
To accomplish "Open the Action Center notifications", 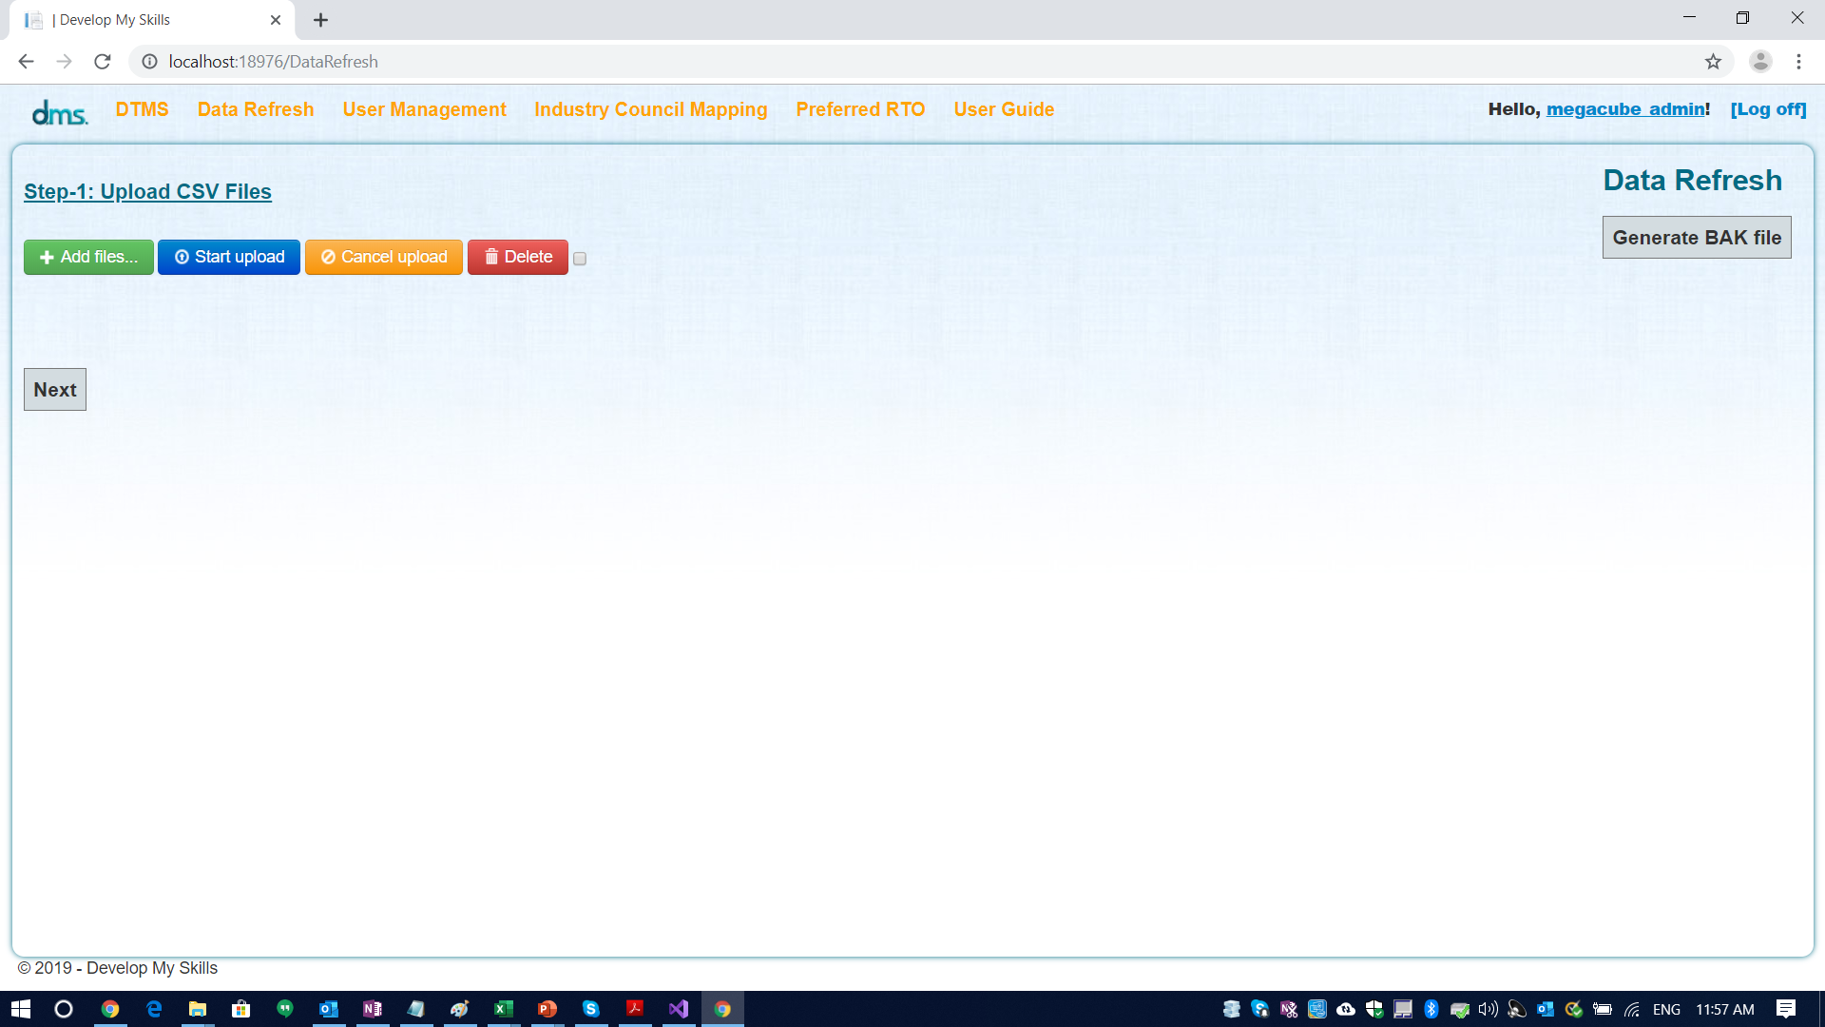I will pos(1786,1009).
